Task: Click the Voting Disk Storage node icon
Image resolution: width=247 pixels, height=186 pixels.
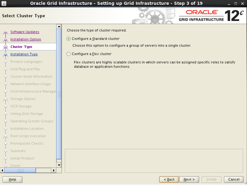Action: [6, 114]
